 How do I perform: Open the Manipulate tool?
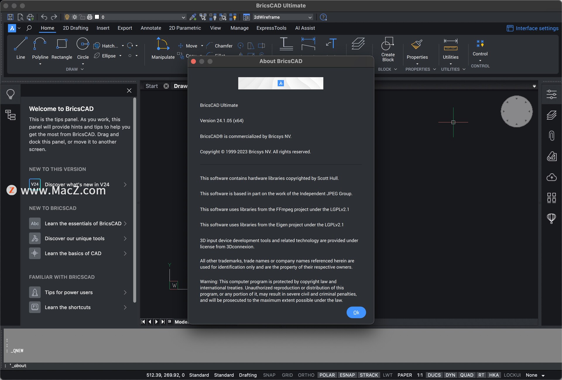(163, 48)
